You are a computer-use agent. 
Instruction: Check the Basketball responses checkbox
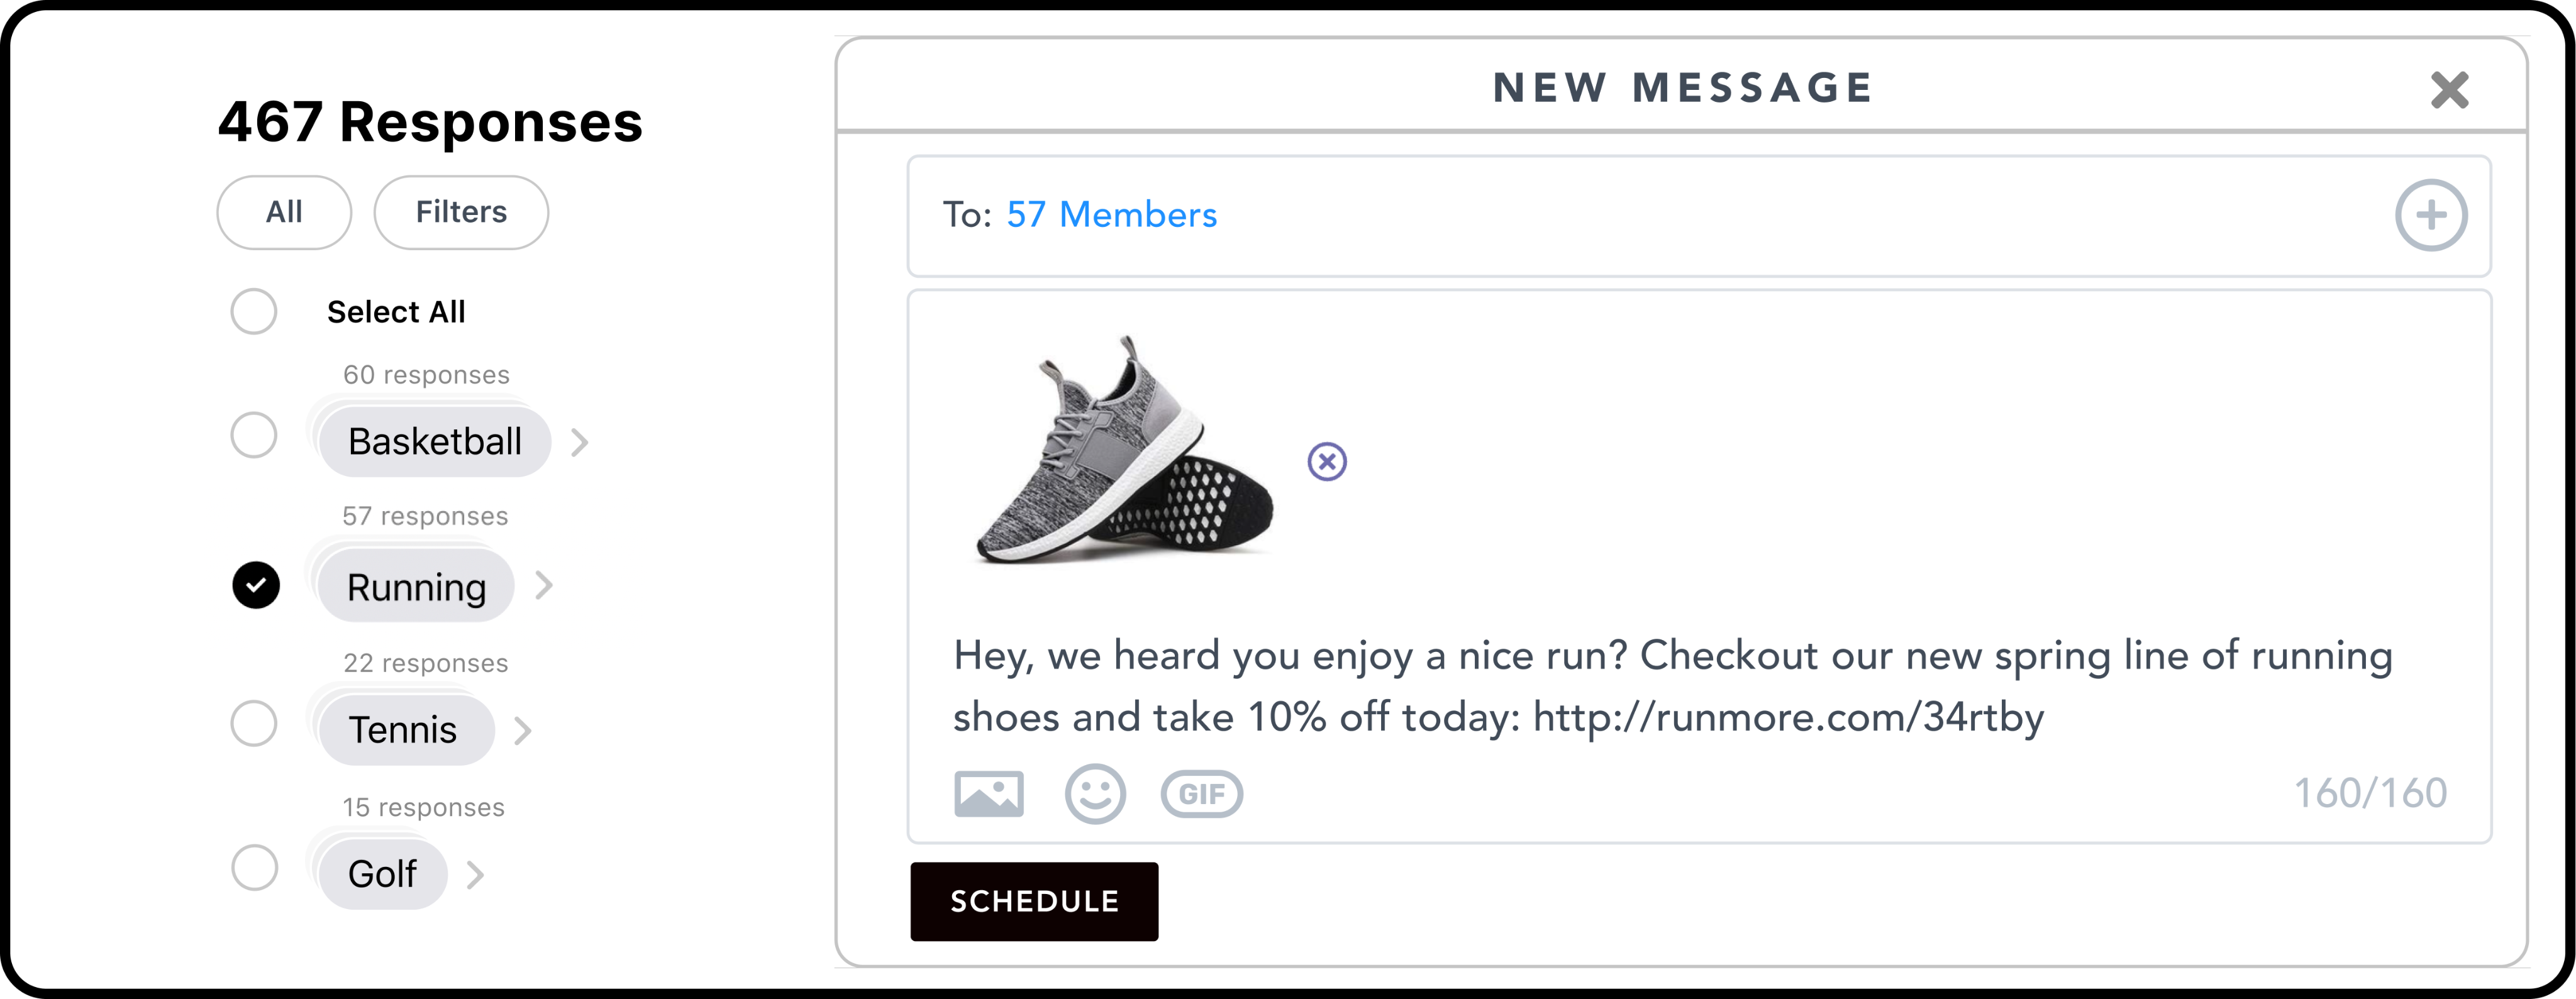(254, 436)
